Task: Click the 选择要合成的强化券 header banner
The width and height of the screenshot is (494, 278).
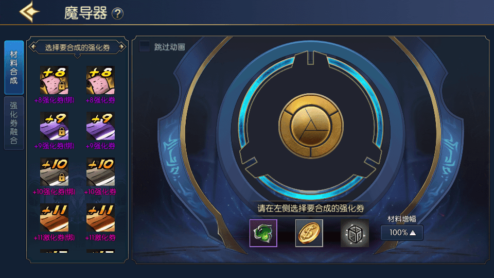Action: 78,47
